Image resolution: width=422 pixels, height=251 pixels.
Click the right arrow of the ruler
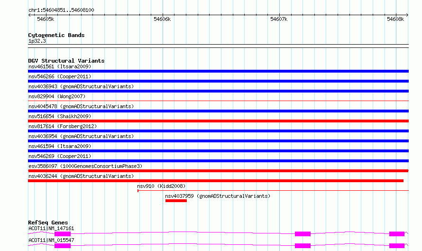pyautogui.click(x=407, y=15)
